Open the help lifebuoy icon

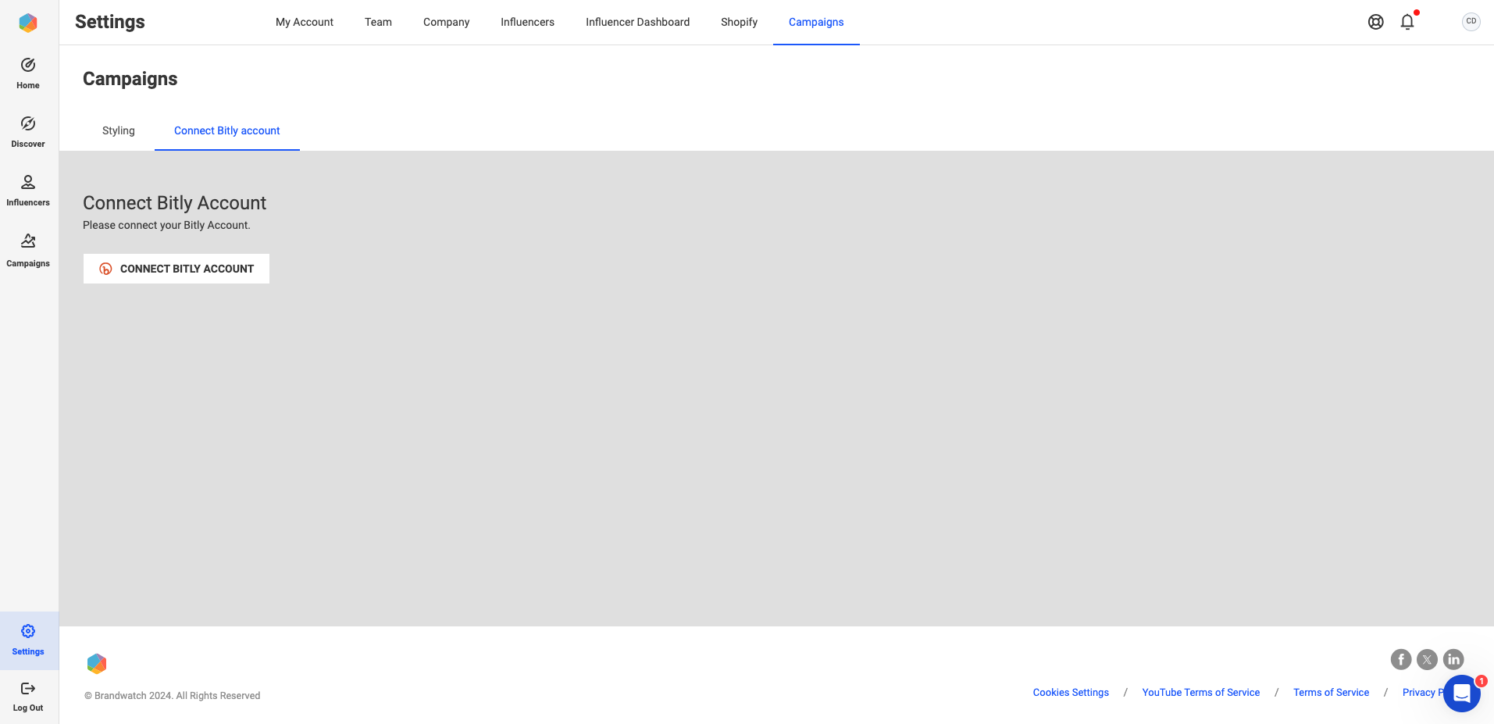[1376, 22]
